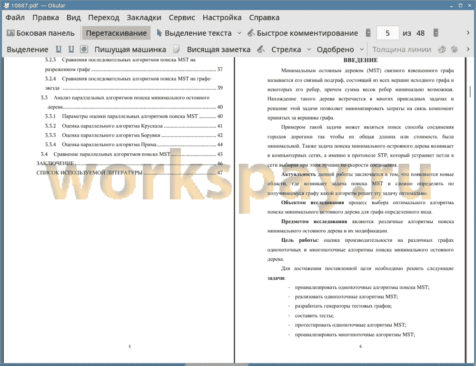The width and height of the screenshot is (476, 366).
Task: Open the Правка menu
Action: pyautogui.click(x=46, y=18)
